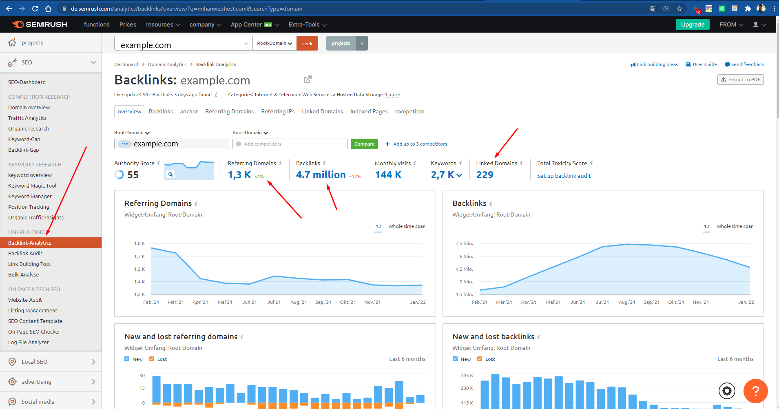Reload the current page
The width and height of the screenshot is (779, 409).
coord(35,9)
